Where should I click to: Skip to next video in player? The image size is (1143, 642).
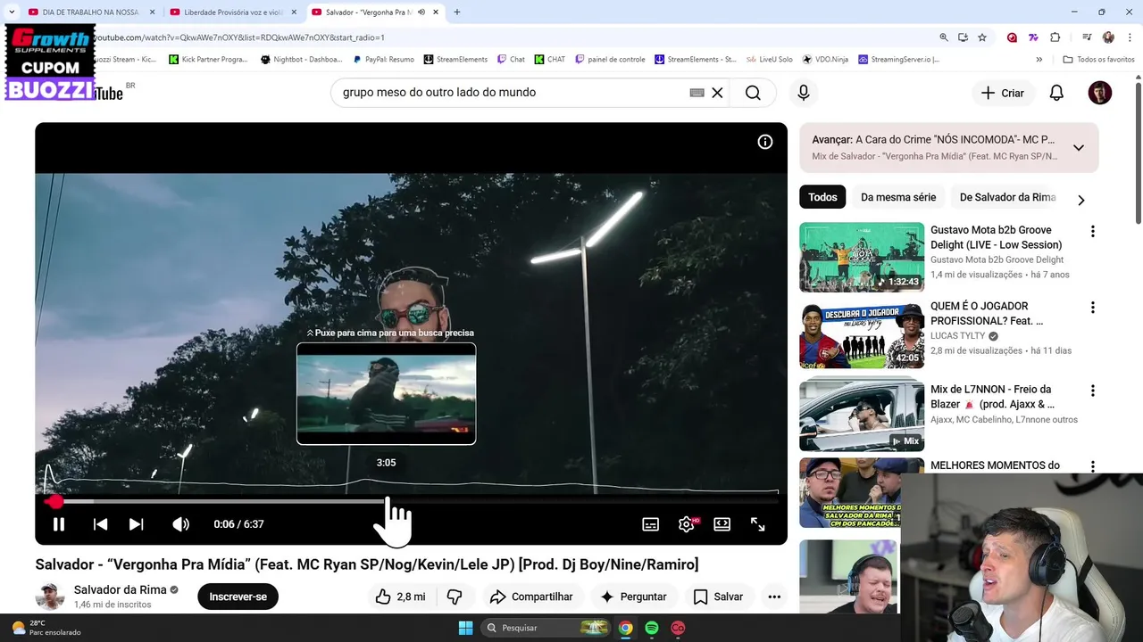coord(137,524)
